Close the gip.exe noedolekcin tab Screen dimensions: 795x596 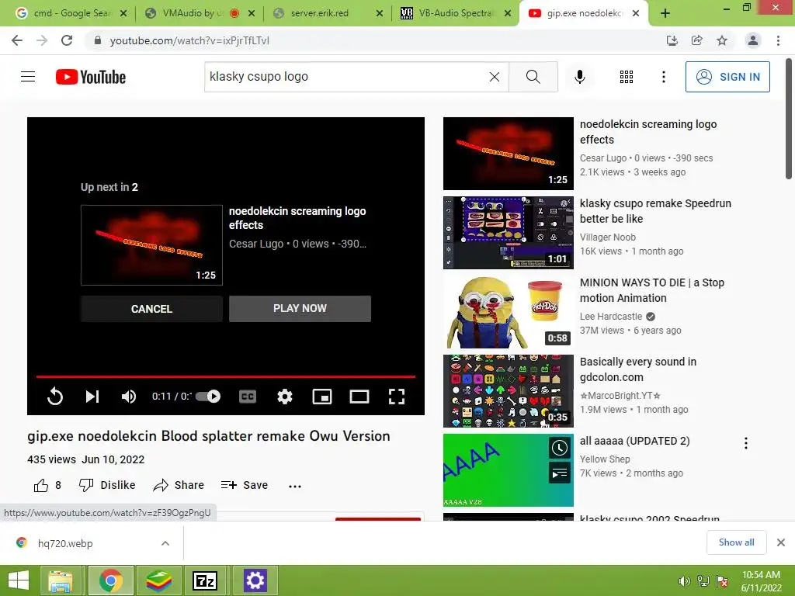click(x=636, y=13)
